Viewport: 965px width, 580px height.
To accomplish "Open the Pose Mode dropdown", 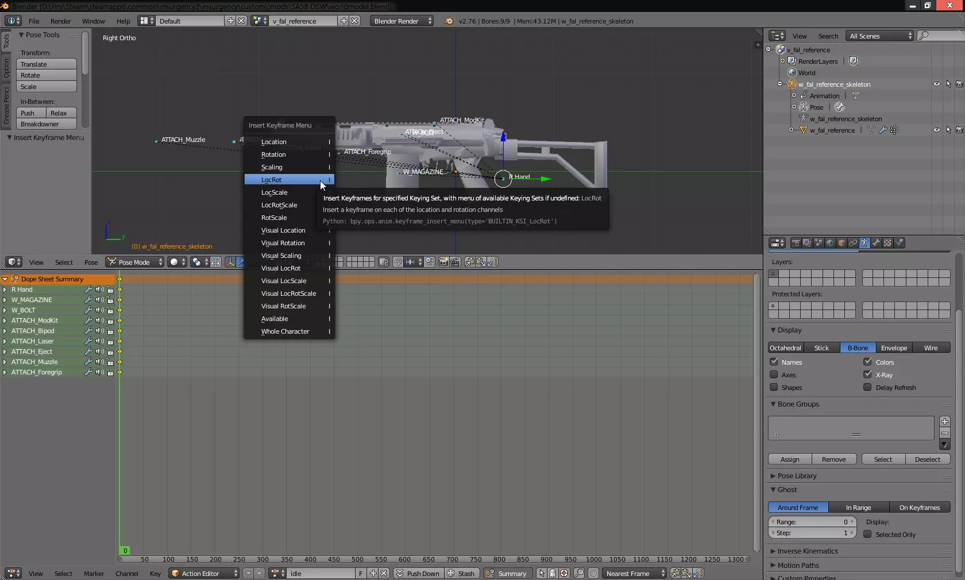I will coord(136,262).
